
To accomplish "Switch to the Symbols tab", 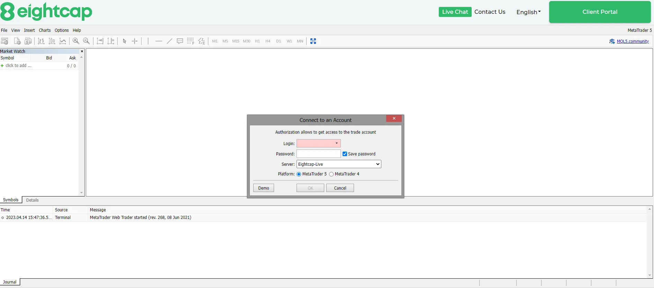I will (x=11, y=200).
